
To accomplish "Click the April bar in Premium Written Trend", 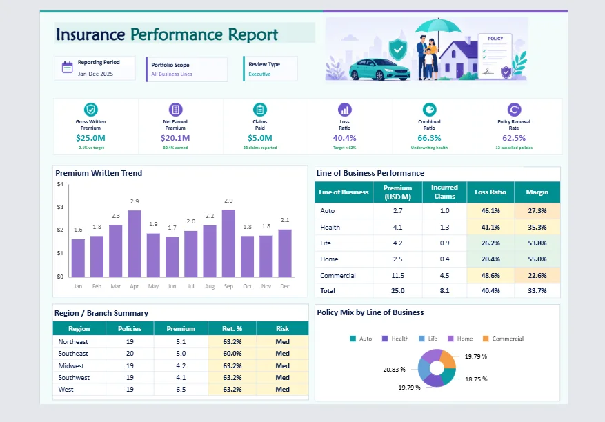I will (135, 244).
